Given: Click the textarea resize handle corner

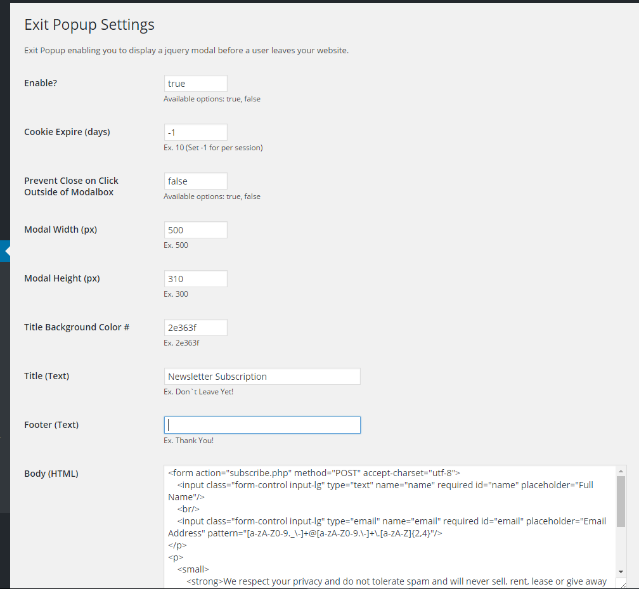Looking at the screenshot, I should [x=621, y=583].
